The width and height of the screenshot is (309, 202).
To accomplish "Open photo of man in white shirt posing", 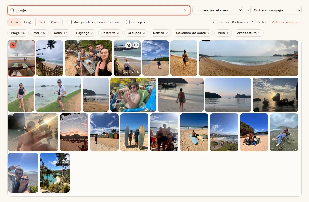I will 58,95.
